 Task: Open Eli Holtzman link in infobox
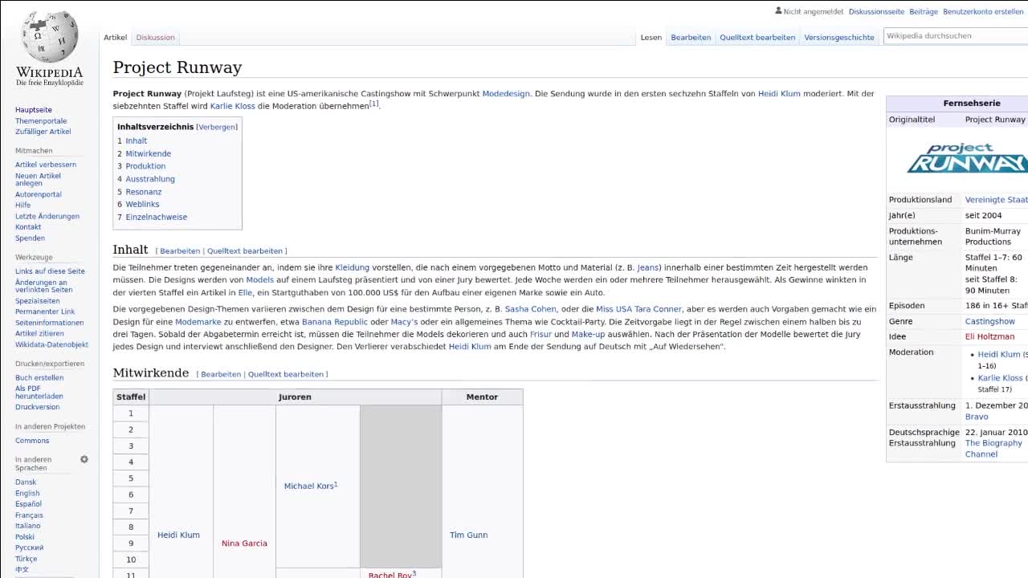[989, 337]
